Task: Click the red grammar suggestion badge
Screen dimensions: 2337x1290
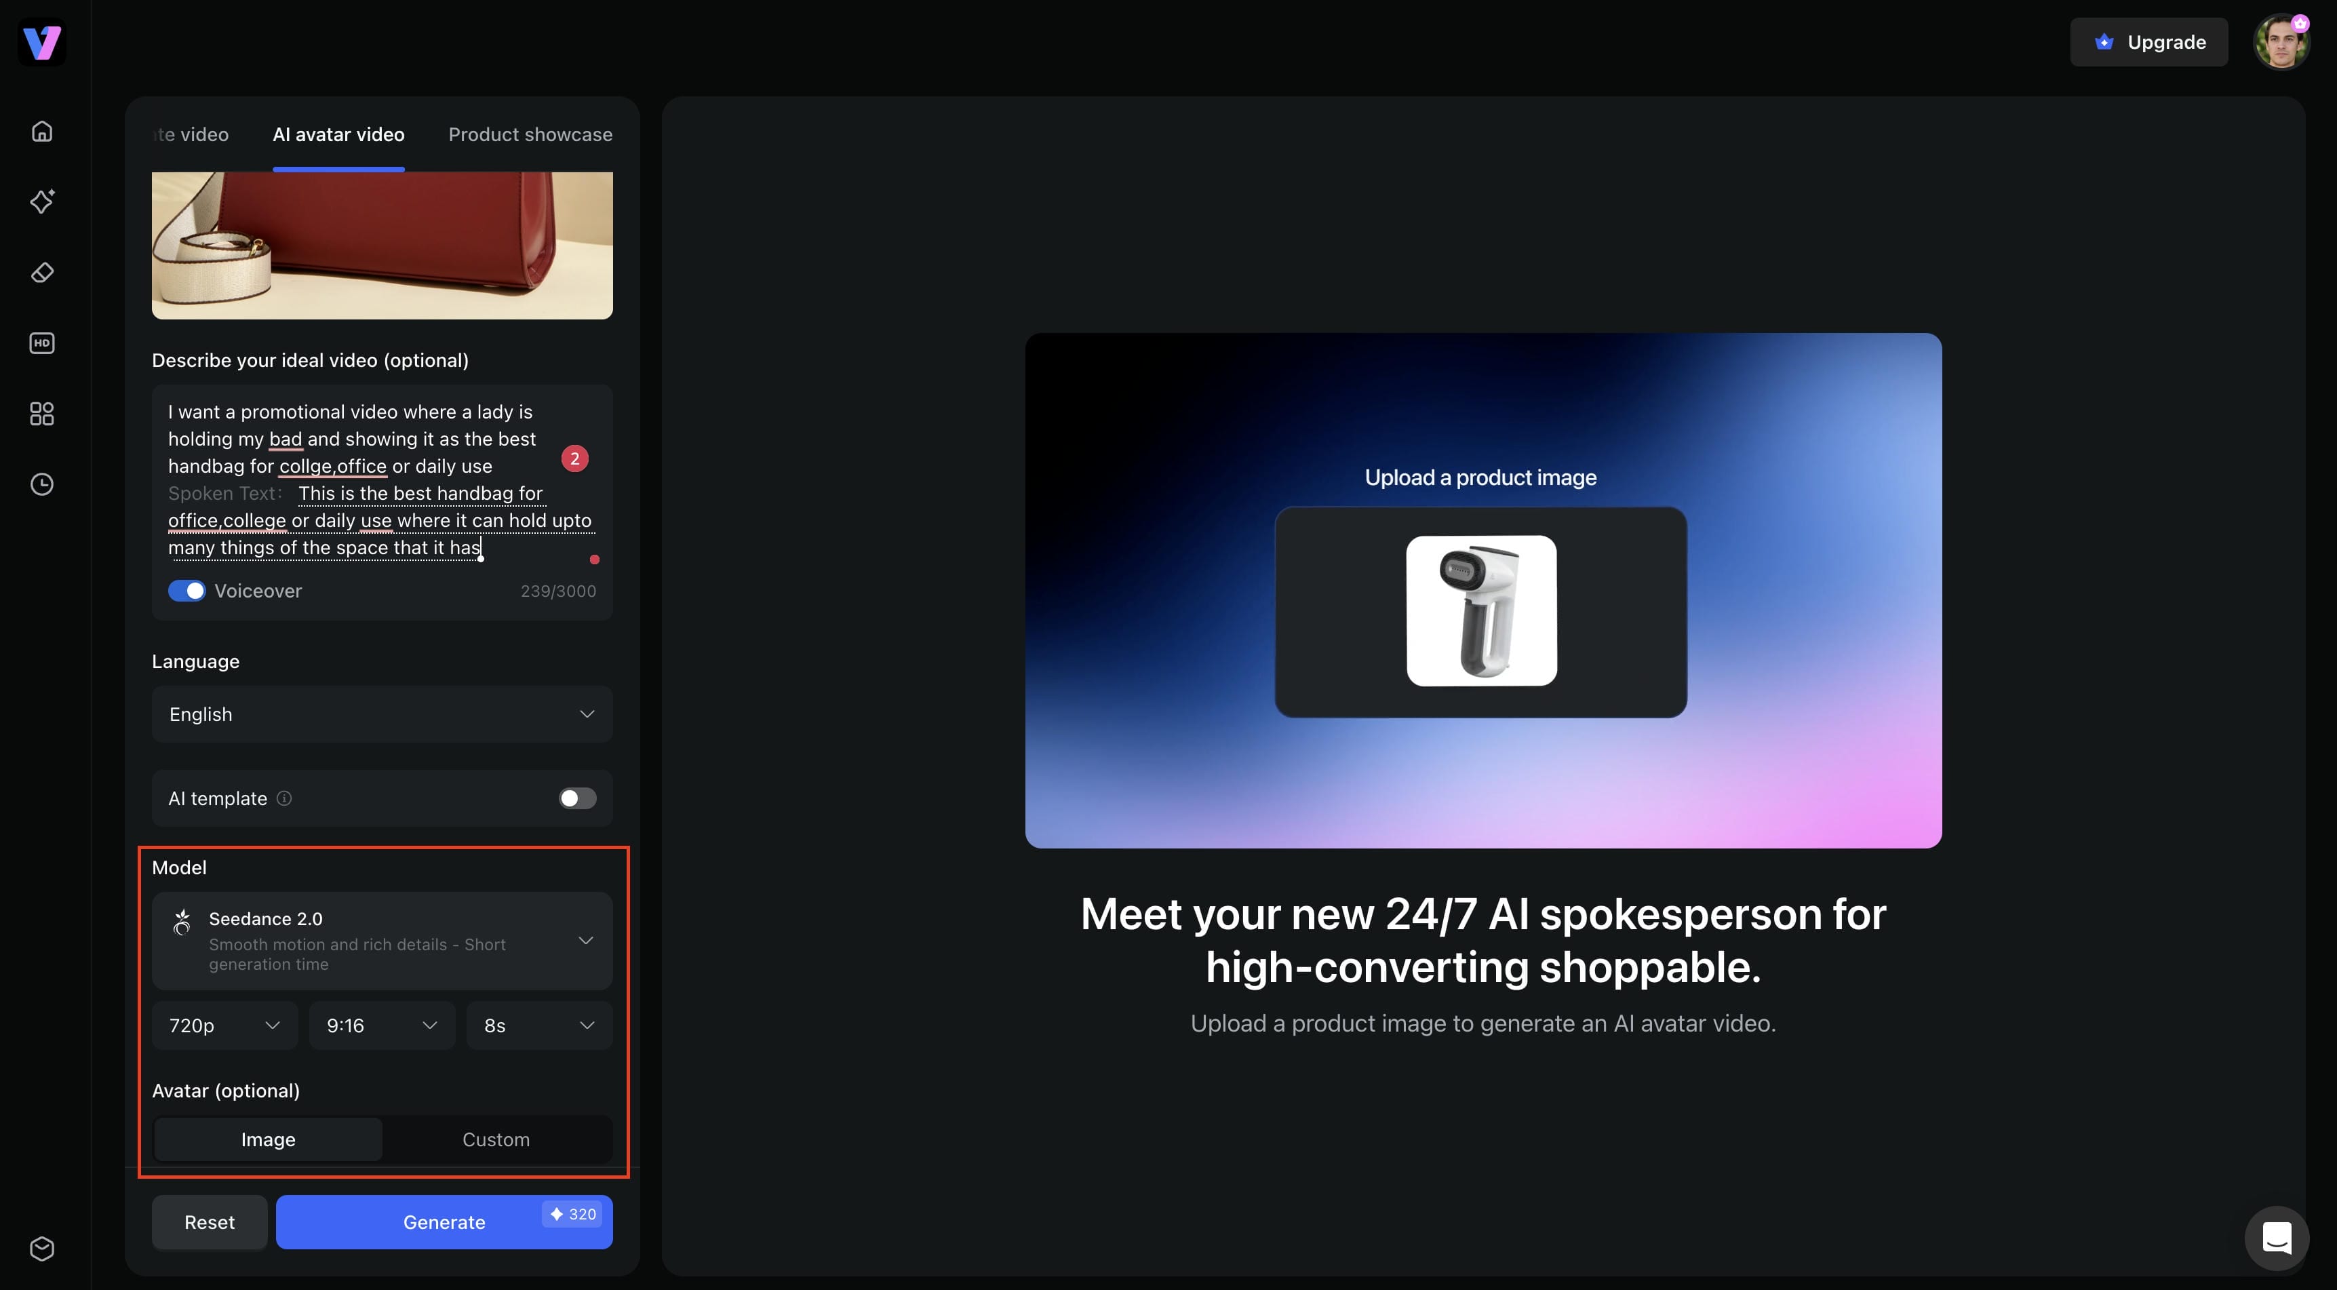Action: click(x=574, y=459)
